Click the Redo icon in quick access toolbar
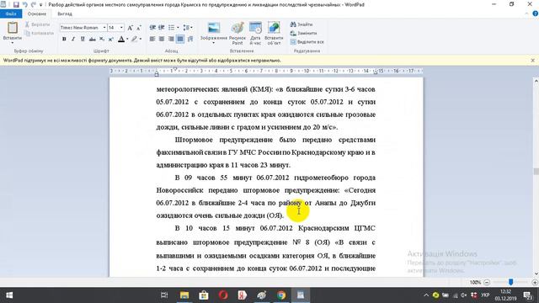The image size is (539, 303). coord(34,4)
